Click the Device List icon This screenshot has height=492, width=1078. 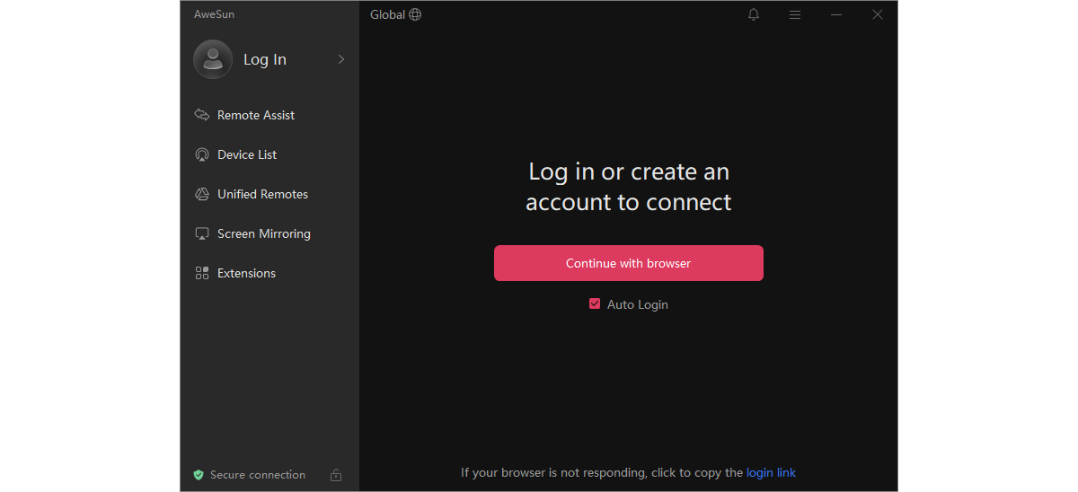202,154
